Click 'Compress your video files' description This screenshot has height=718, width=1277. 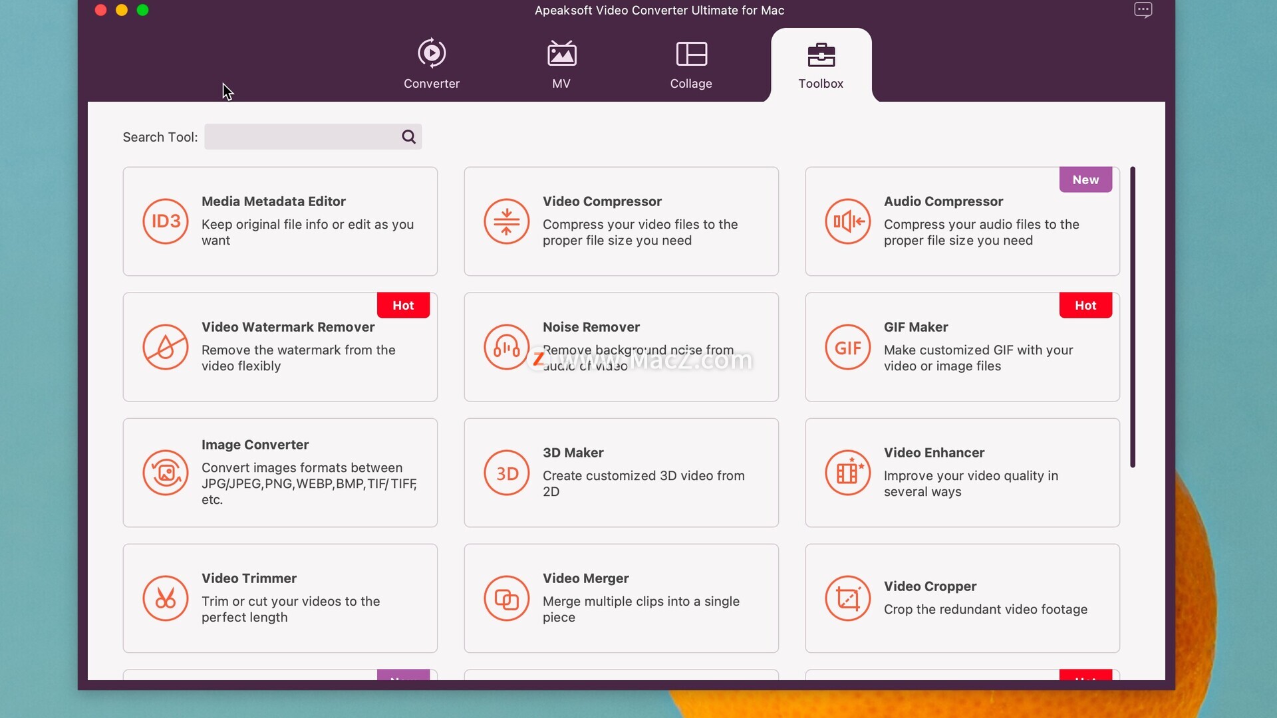640,233
